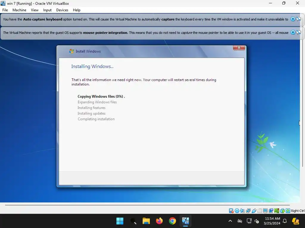The height and width of the screenshot is (228, 305).
Task: Click the VirtualBox win 7 taskbar icon
Action: tap(185, 221)
